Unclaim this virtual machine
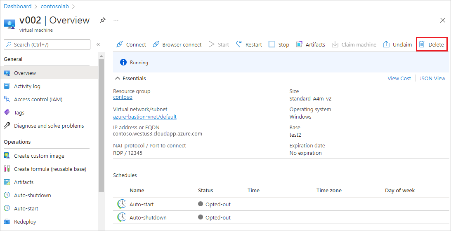Screen dimensions: 451x231 (x=397, y=44)
